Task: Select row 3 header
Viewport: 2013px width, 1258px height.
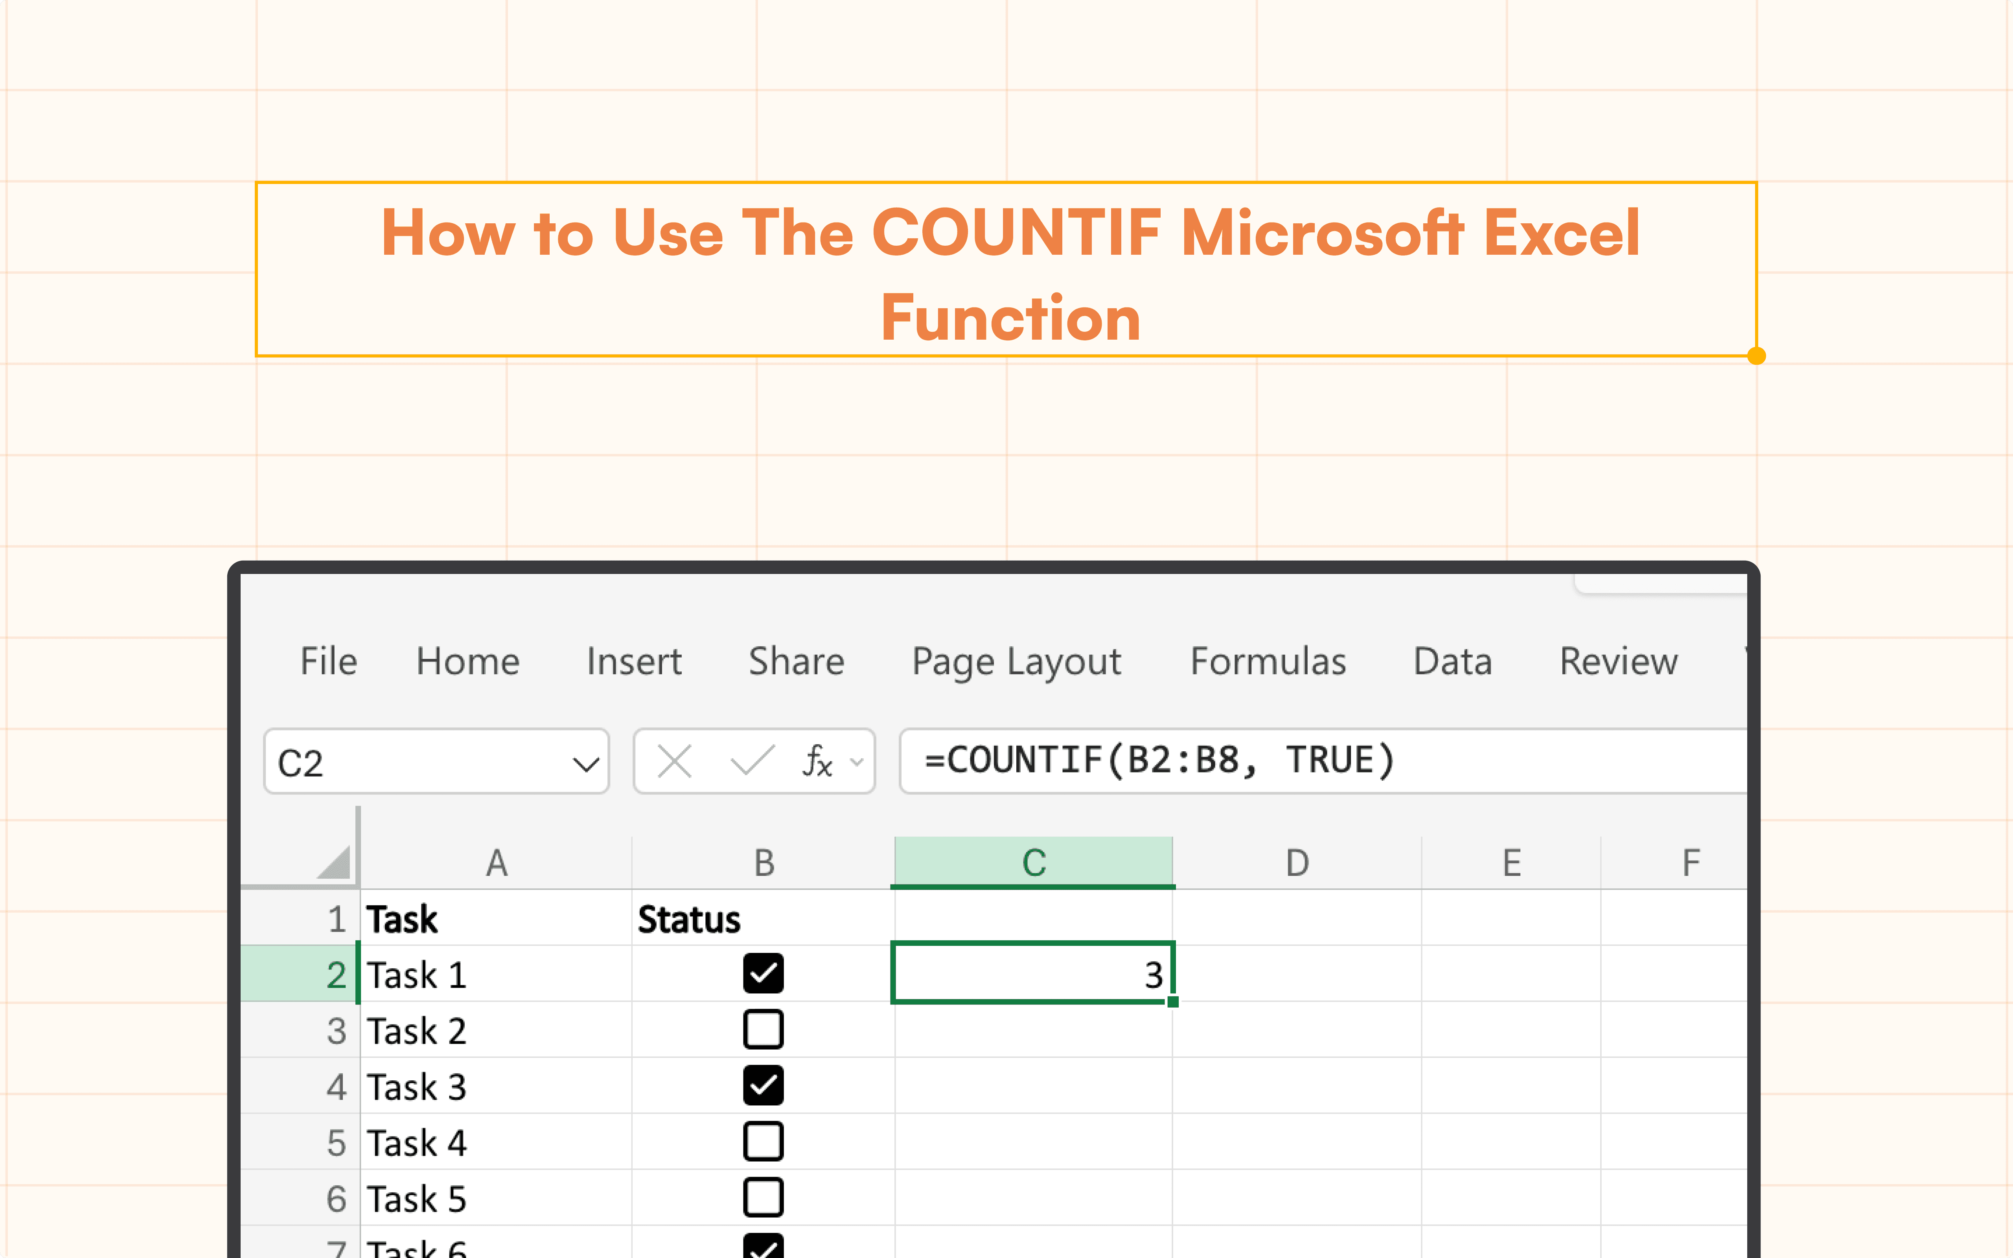Action: [x=300, y=1030]
